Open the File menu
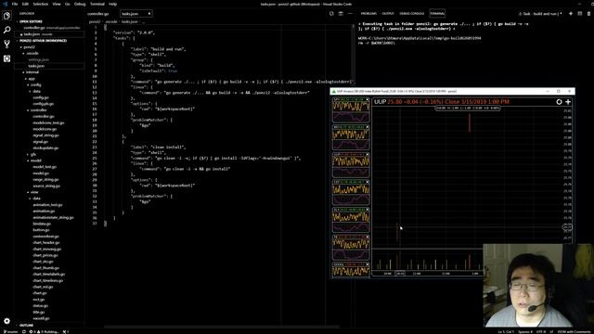 coord(15,4)
